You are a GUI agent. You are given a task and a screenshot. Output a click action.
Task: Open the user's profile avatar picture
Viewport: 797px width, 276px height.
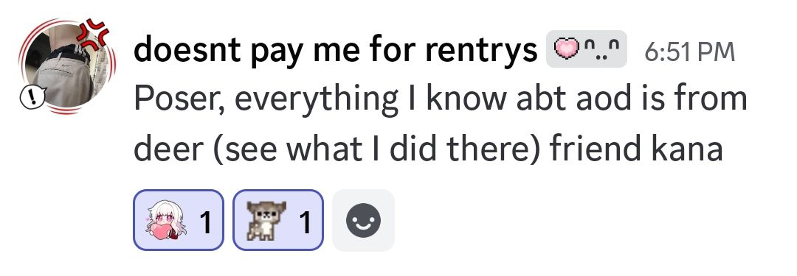(x=67, y=66)
